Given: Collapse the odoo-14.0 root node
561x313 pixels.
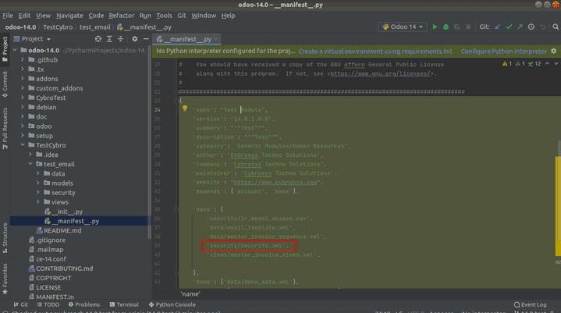Looking at the screenshot, I should [15, 50].
